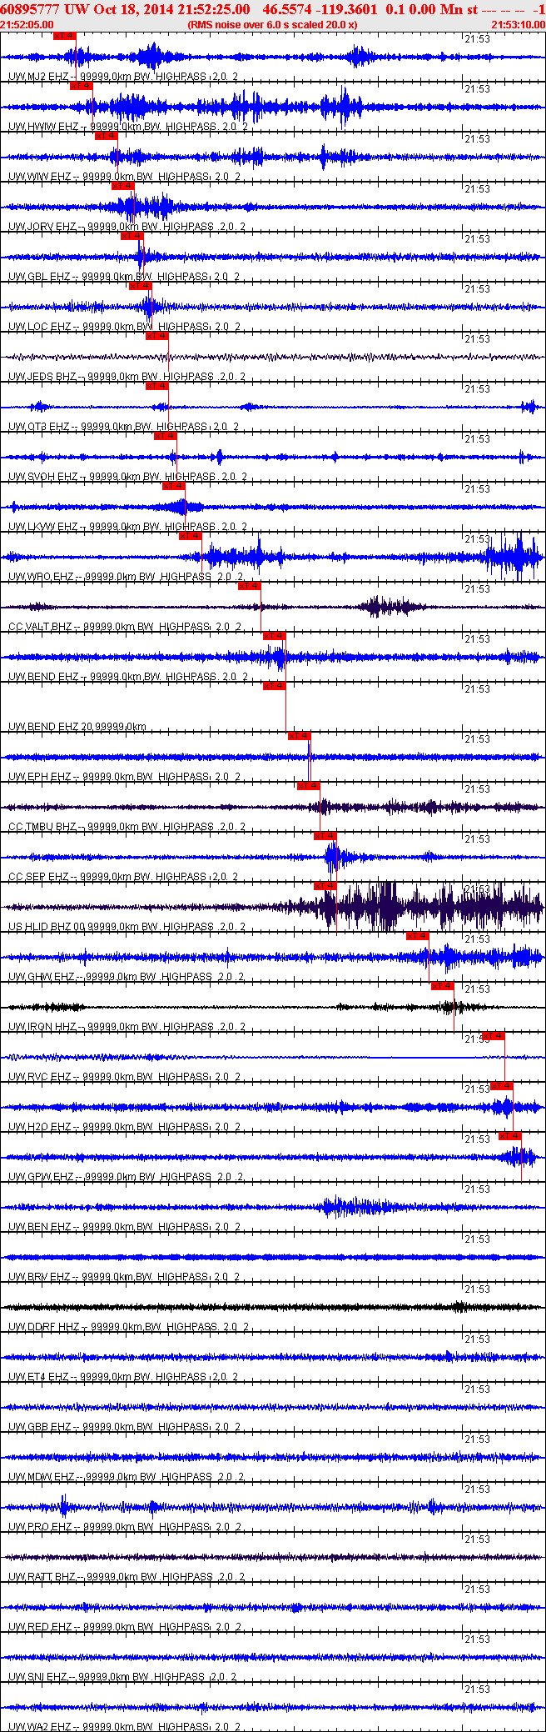Image resolution: width=546 pixels, height=1732 pixels.
Task: Choose the 'CC.SEP EHZ' label
Action: (39, 877)
